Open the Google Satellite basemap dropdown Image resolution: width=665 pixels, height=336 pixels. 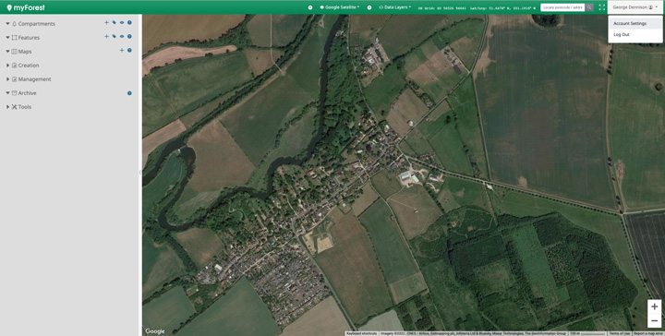339,7
